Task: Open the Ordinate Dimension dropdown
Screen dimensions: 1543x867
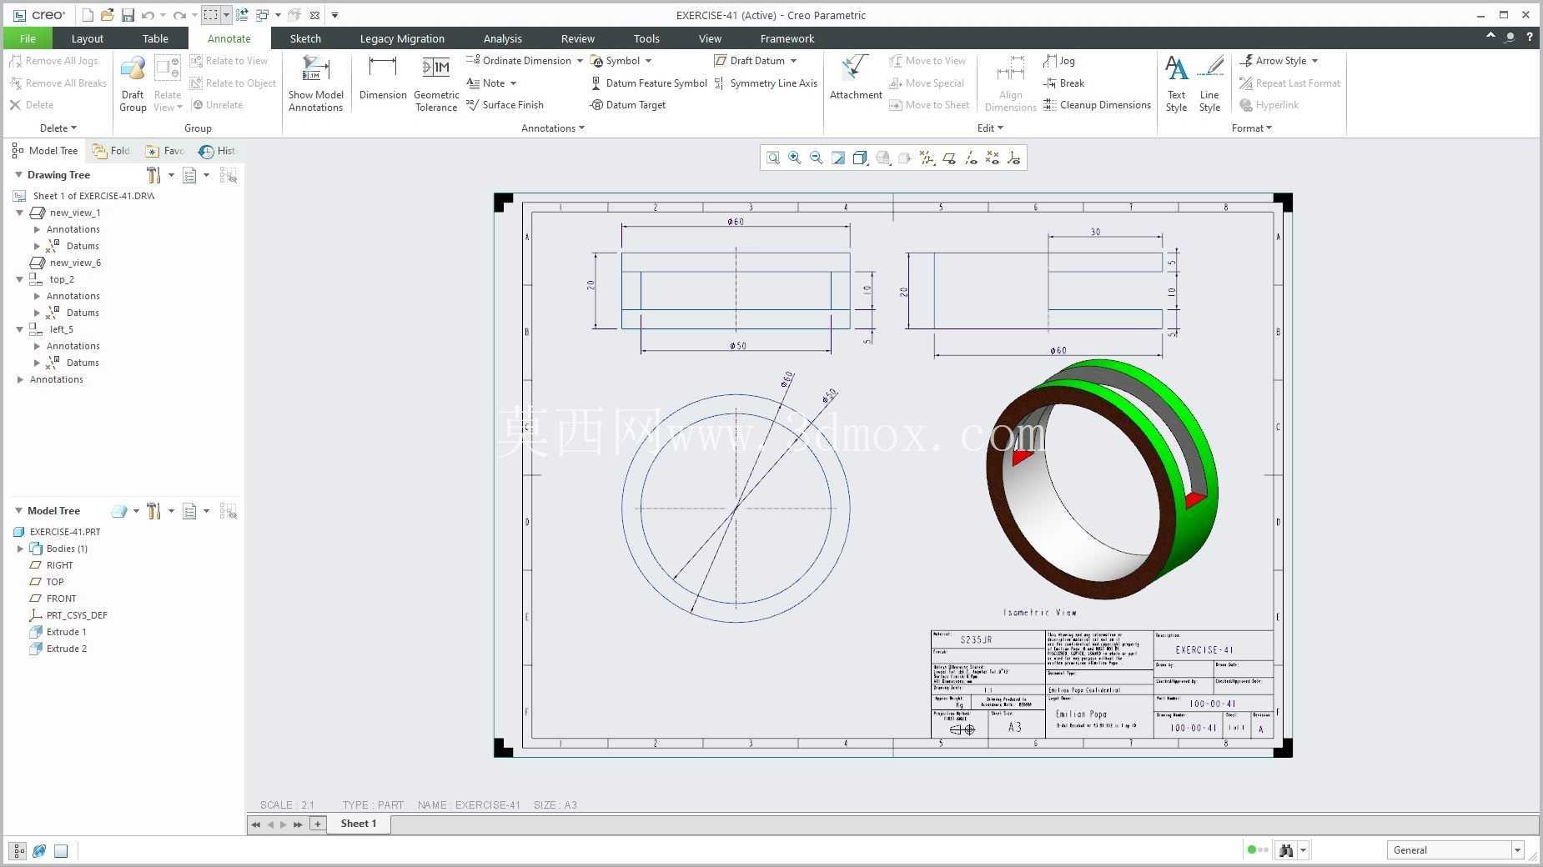Action: click(x=580, y=61)
